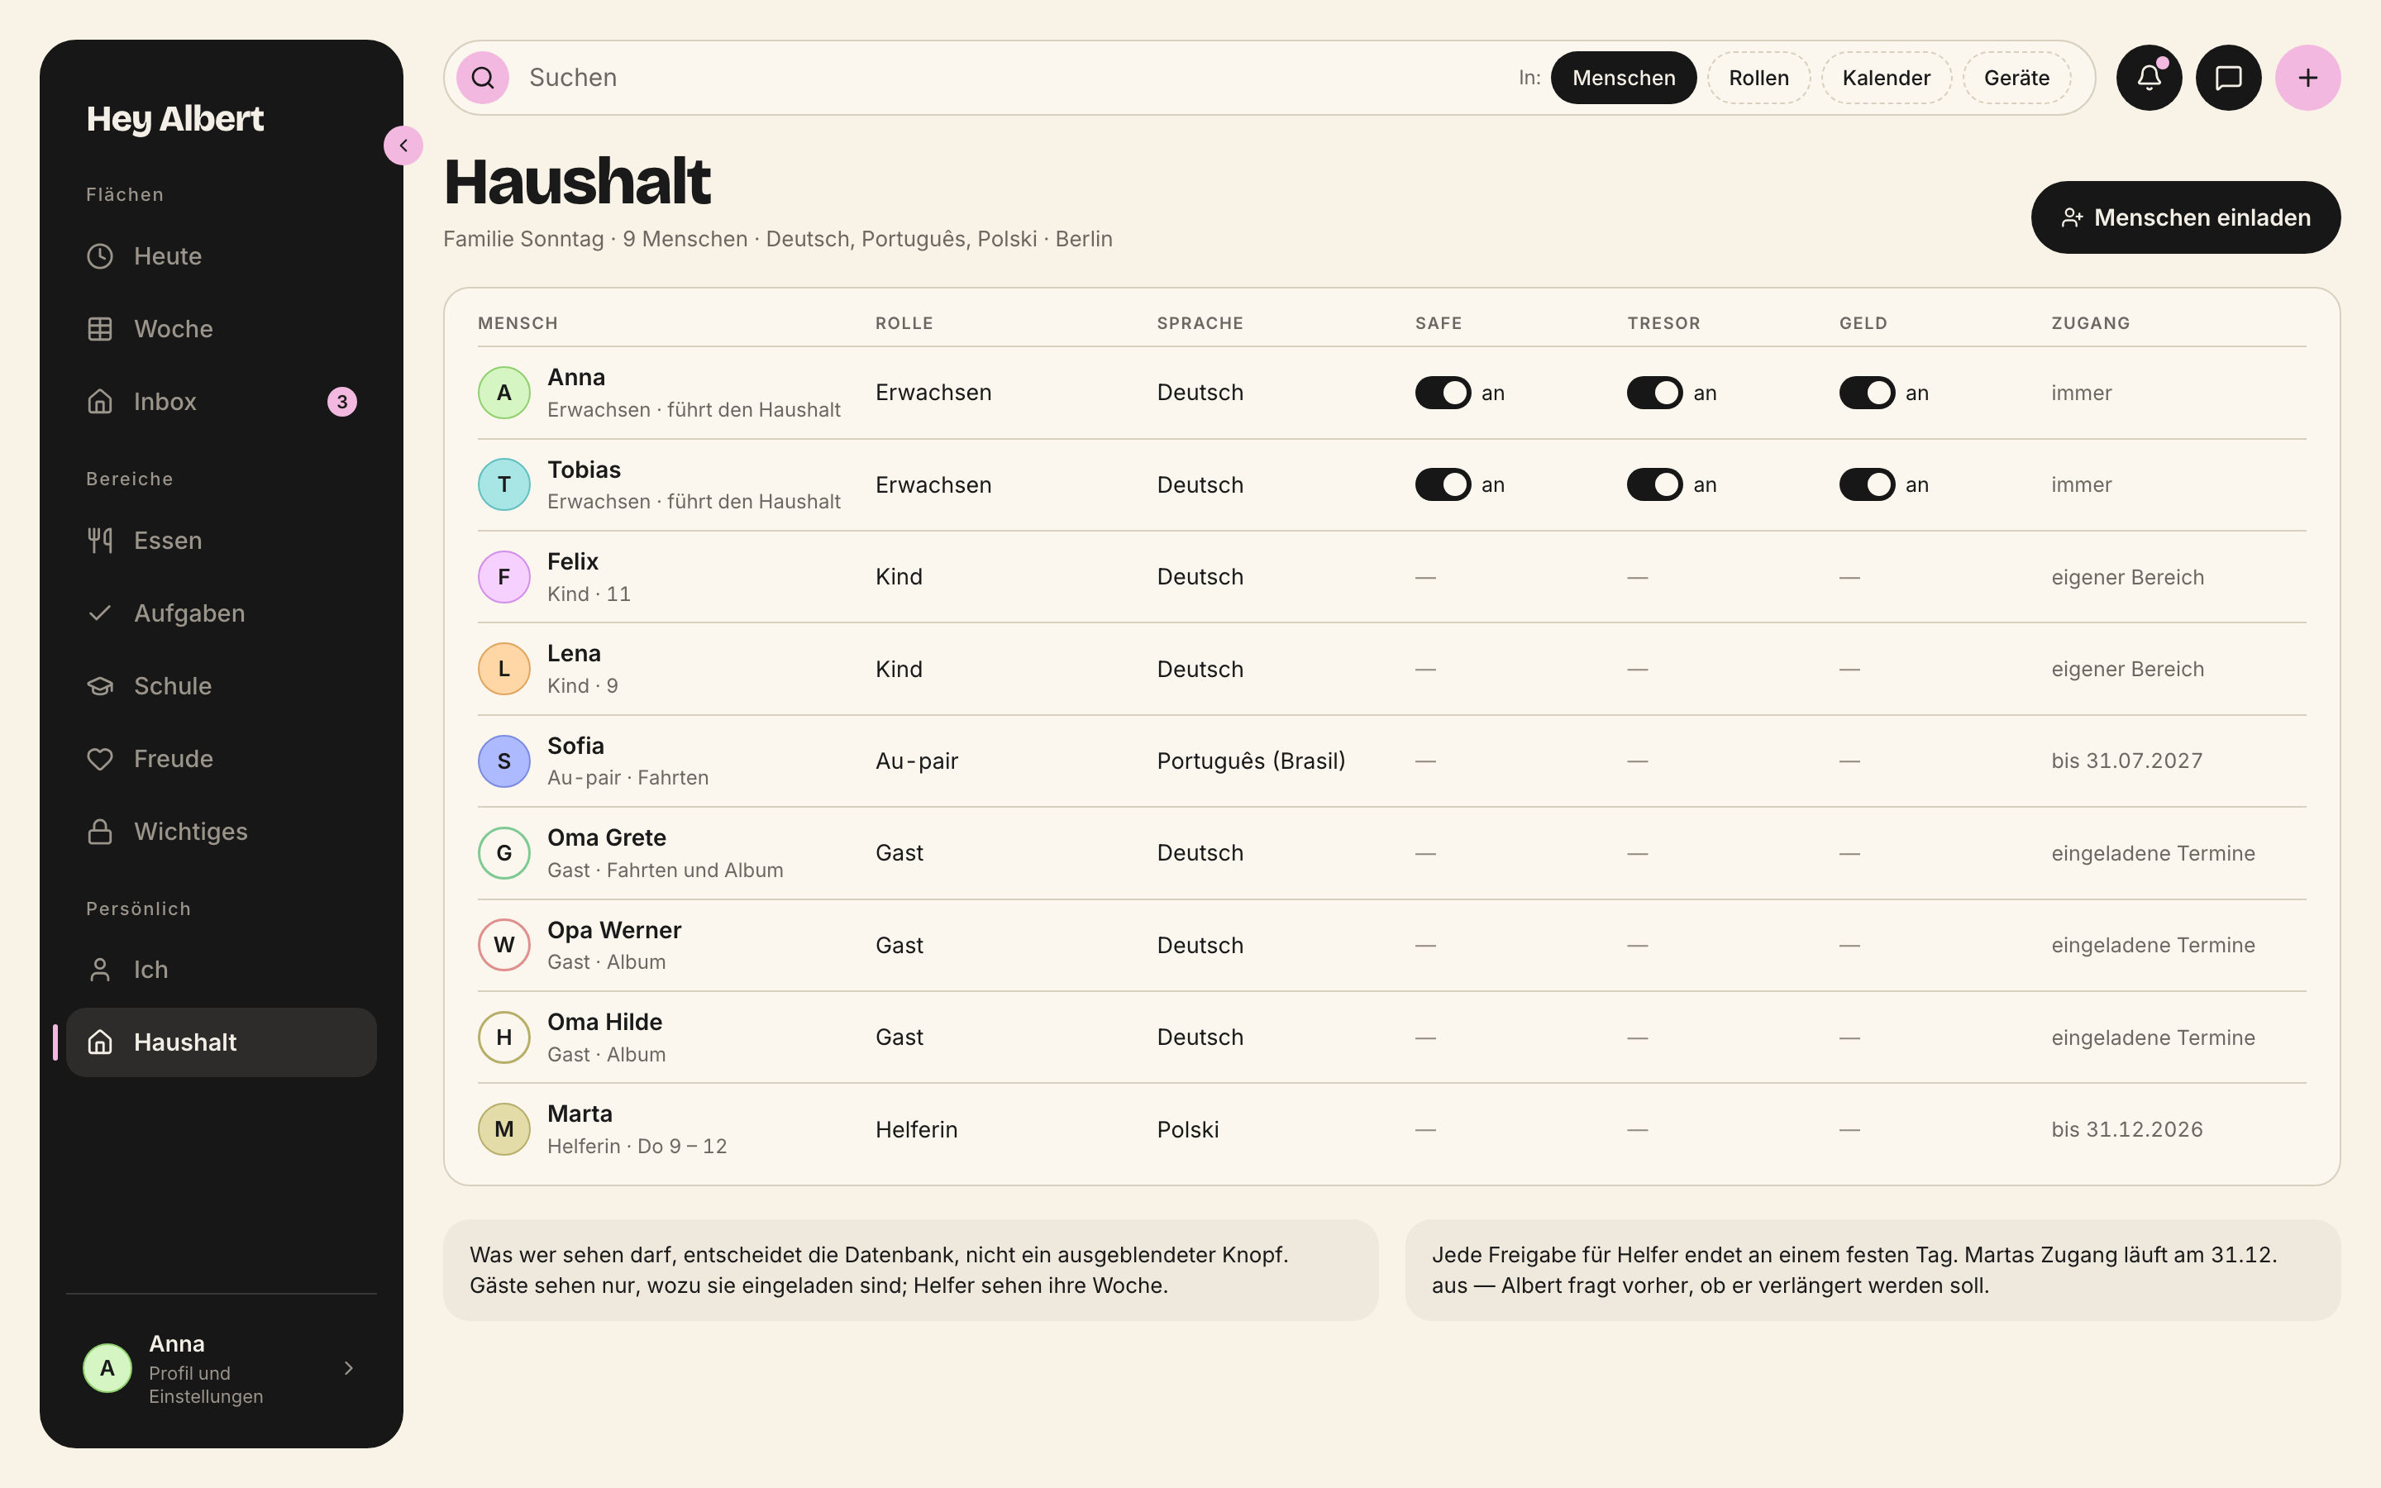Expand Anna's profile and settings chevron
This screenshot has height=1488, width=2381.
348,1368
